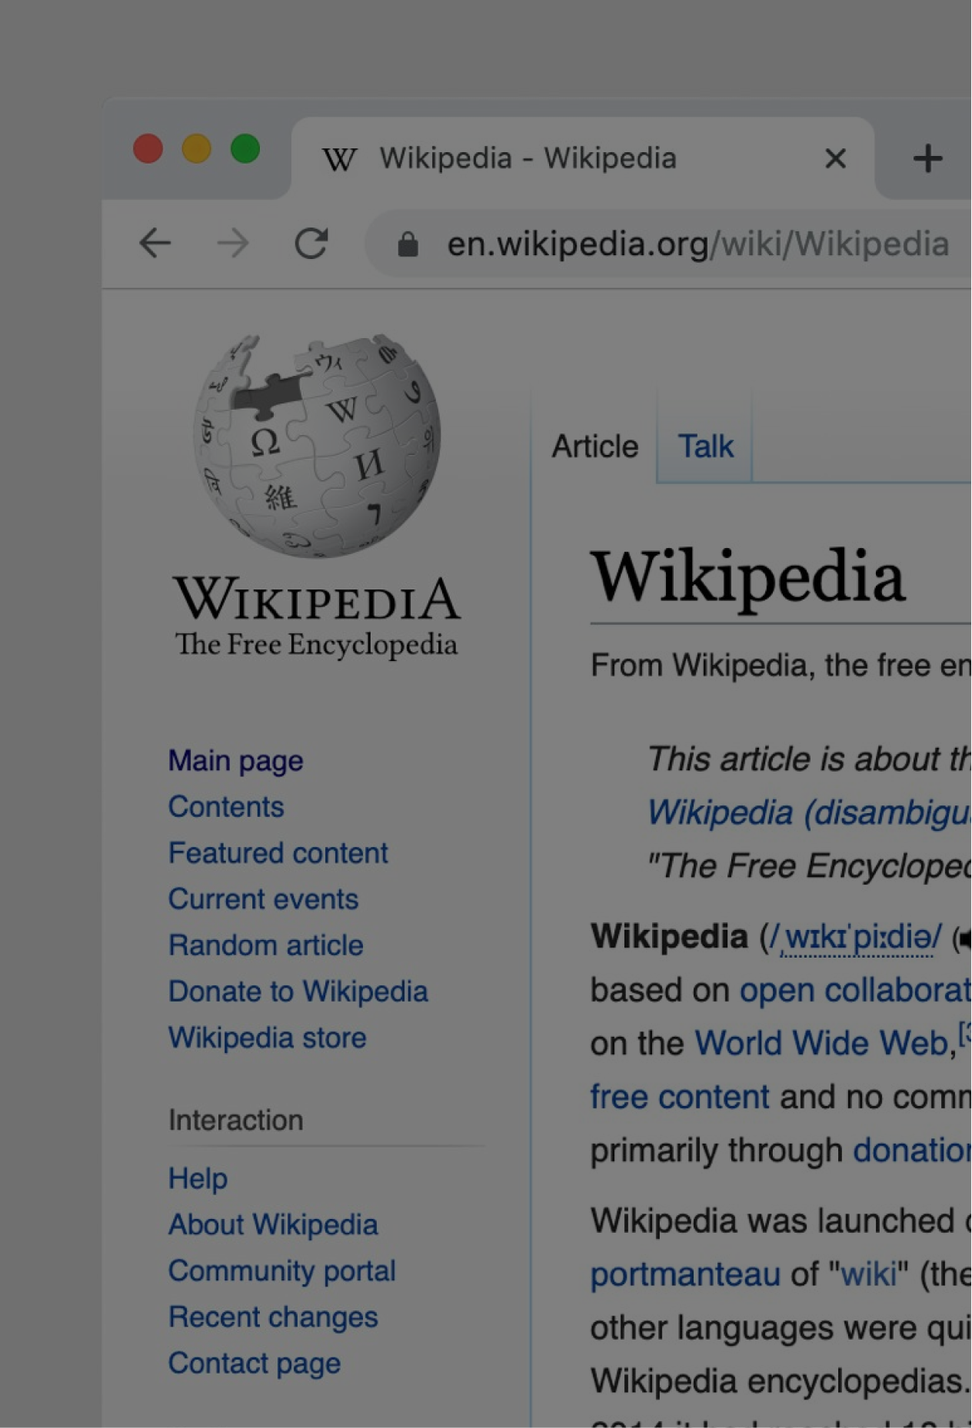Click the 'wiki' link in the article text
Screen dimensions: 972x1428
(x=869, y=1274)
